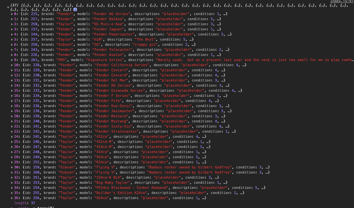Click the info icon beside array summary
This screenshot has width=354, height=208.
tap(75, 10)
